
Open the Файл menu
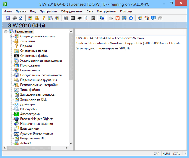8,11
